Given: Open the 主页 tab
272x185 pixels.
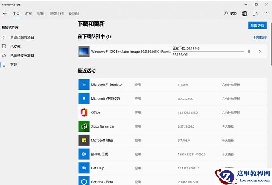Looking at the screenshot, I should tap(16, 14).
